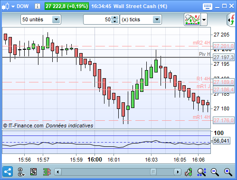Click the horizontal scrollbar thumb grip
The image size is (237, 180).
(153, 172)
